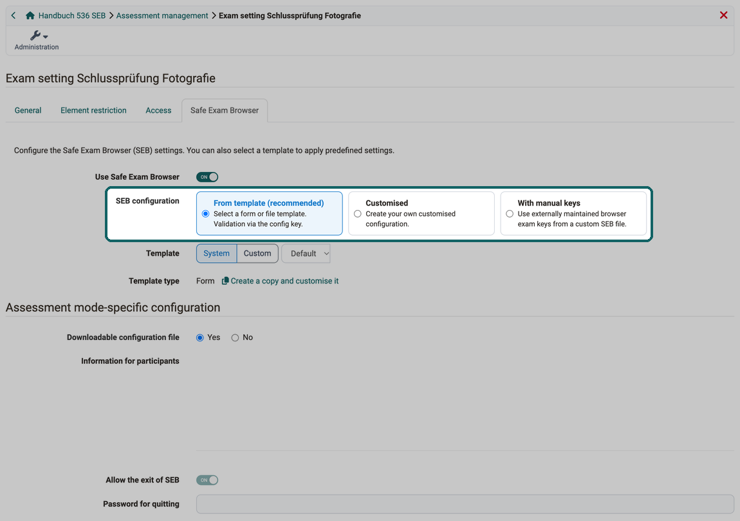Click the Password for quitting field
The image size is (740, 521).
(x=465, y=504)
